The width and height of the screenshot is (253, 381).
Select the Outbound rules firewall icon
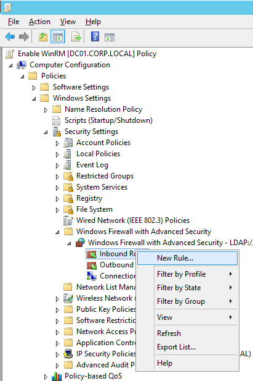(x=92, y=266)
